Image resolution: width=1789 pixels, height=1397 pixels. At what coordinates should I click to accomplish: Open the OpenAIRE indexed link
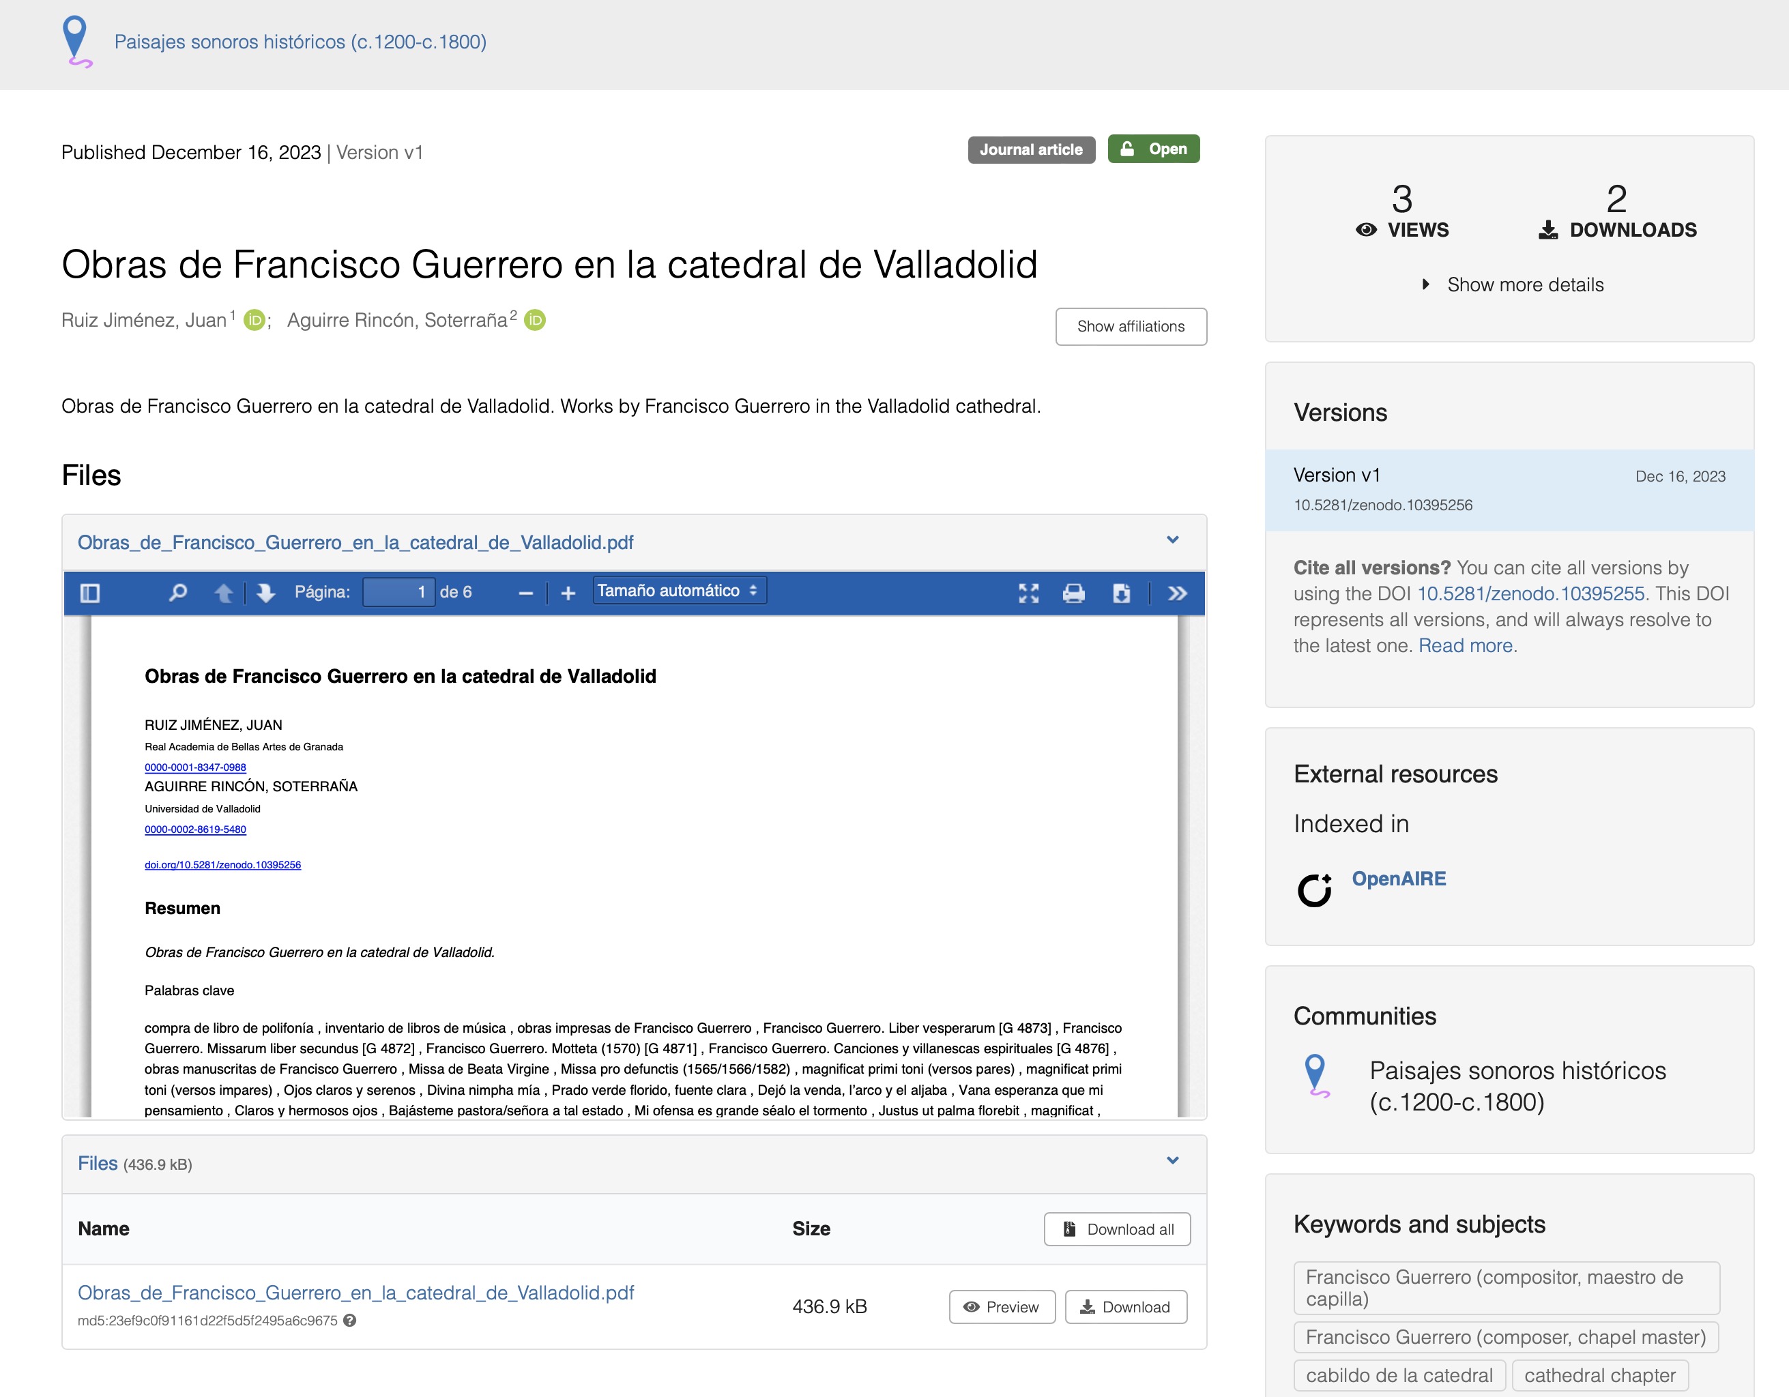(1398, 879)
